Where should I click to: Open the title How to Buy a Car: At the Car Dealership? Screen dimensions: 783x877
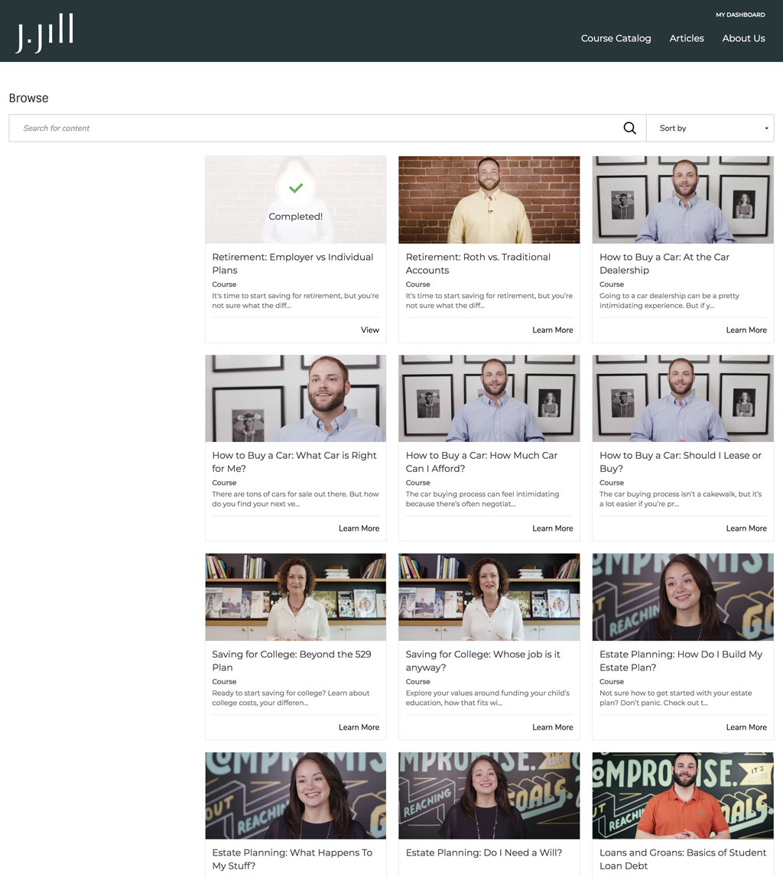pos(664,264)
